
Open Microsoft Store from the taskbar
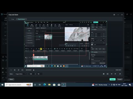coord(54,85)
